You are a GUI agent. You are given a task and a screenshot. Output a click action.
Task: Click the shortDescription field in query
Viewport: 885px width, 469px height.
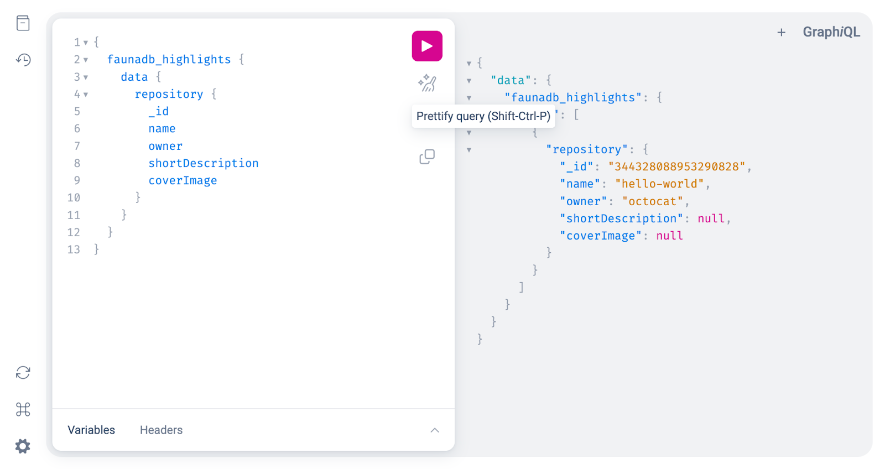(203, 163)
